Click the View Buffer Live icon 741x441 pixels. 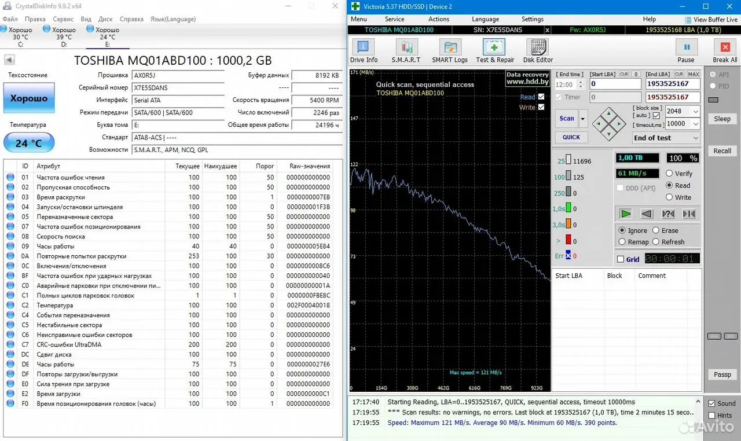pos(688,20)
